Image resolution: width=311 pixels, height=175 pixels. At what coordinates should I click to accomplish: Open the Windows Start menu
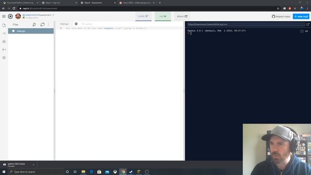(4, 172)
